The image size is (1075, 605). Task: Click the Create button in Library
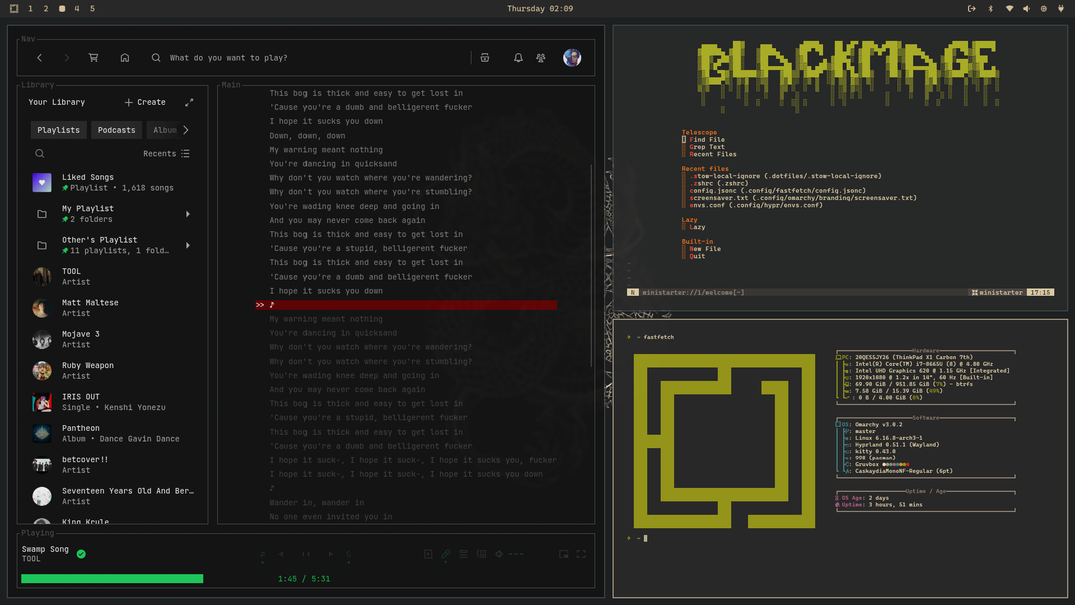pos(145,103)
